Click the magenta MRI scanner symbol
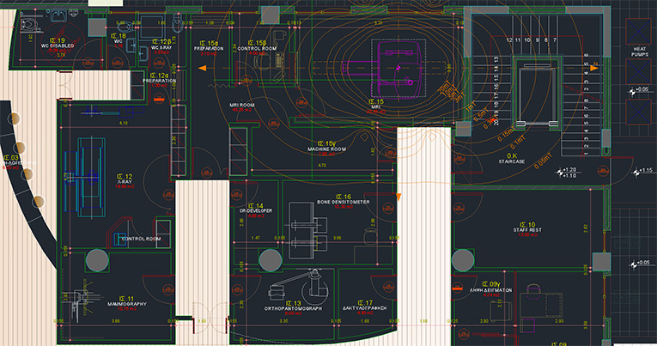 pos(399,70)
